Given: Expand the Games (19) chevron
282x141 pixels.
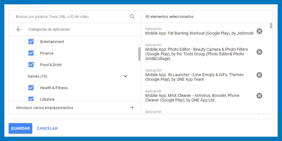Looking at the screenshot, I should [x=125, y=76].
